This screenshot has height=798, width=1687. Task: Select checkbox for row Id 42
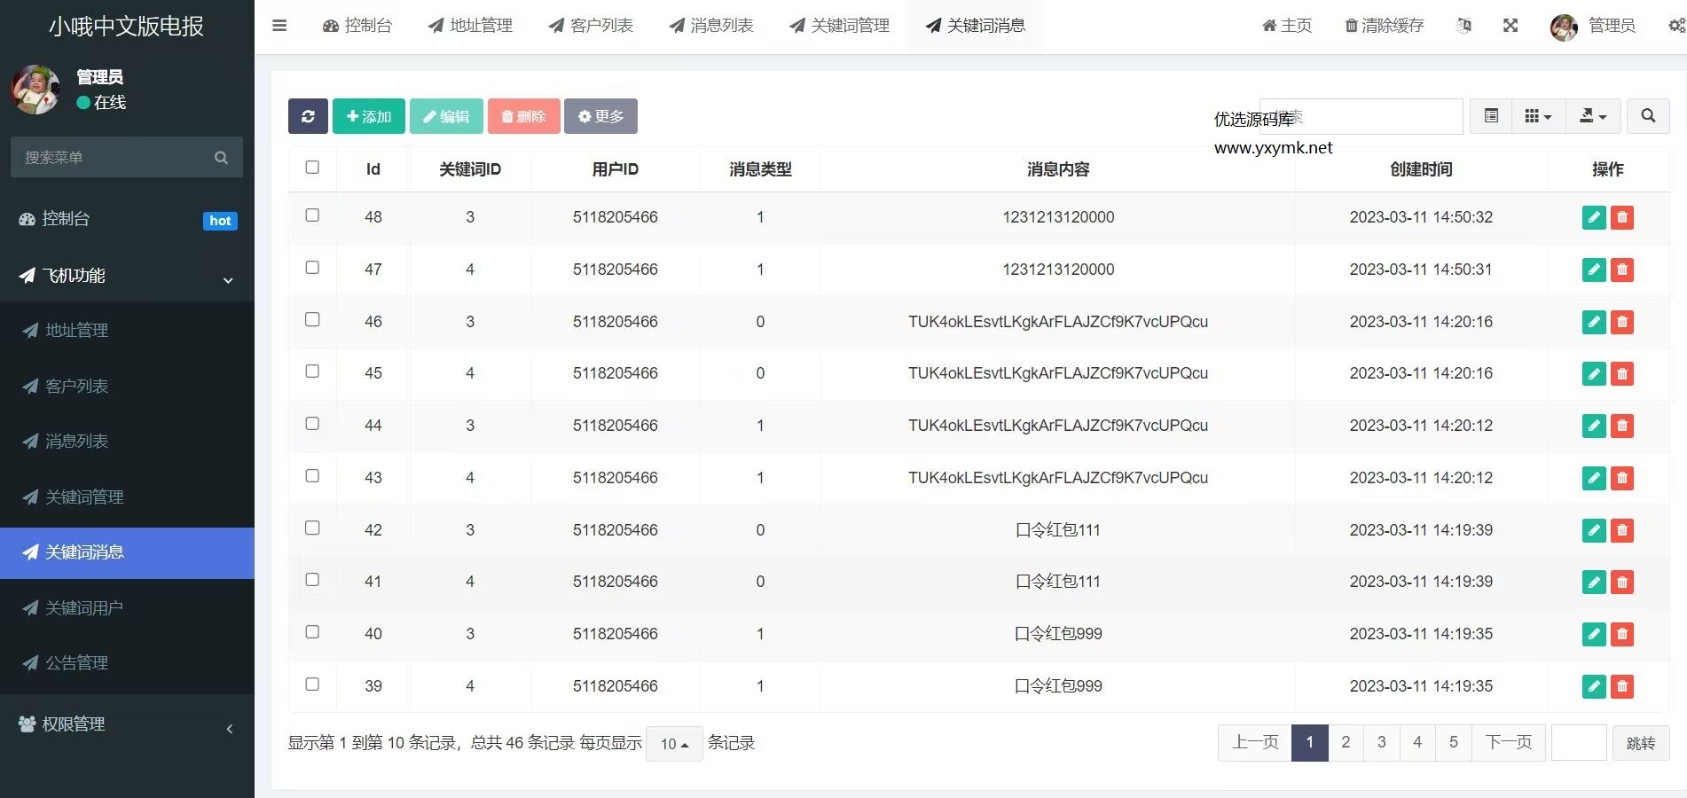click(312, 528)
